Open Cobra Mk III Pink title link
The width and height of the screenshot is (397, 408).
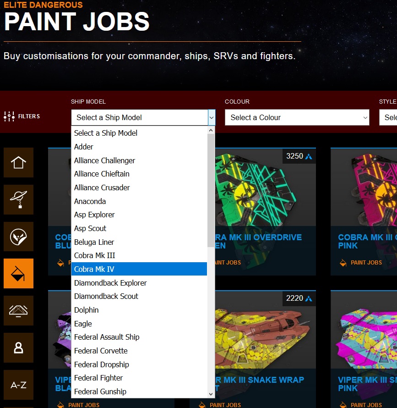tap(367, 242)
